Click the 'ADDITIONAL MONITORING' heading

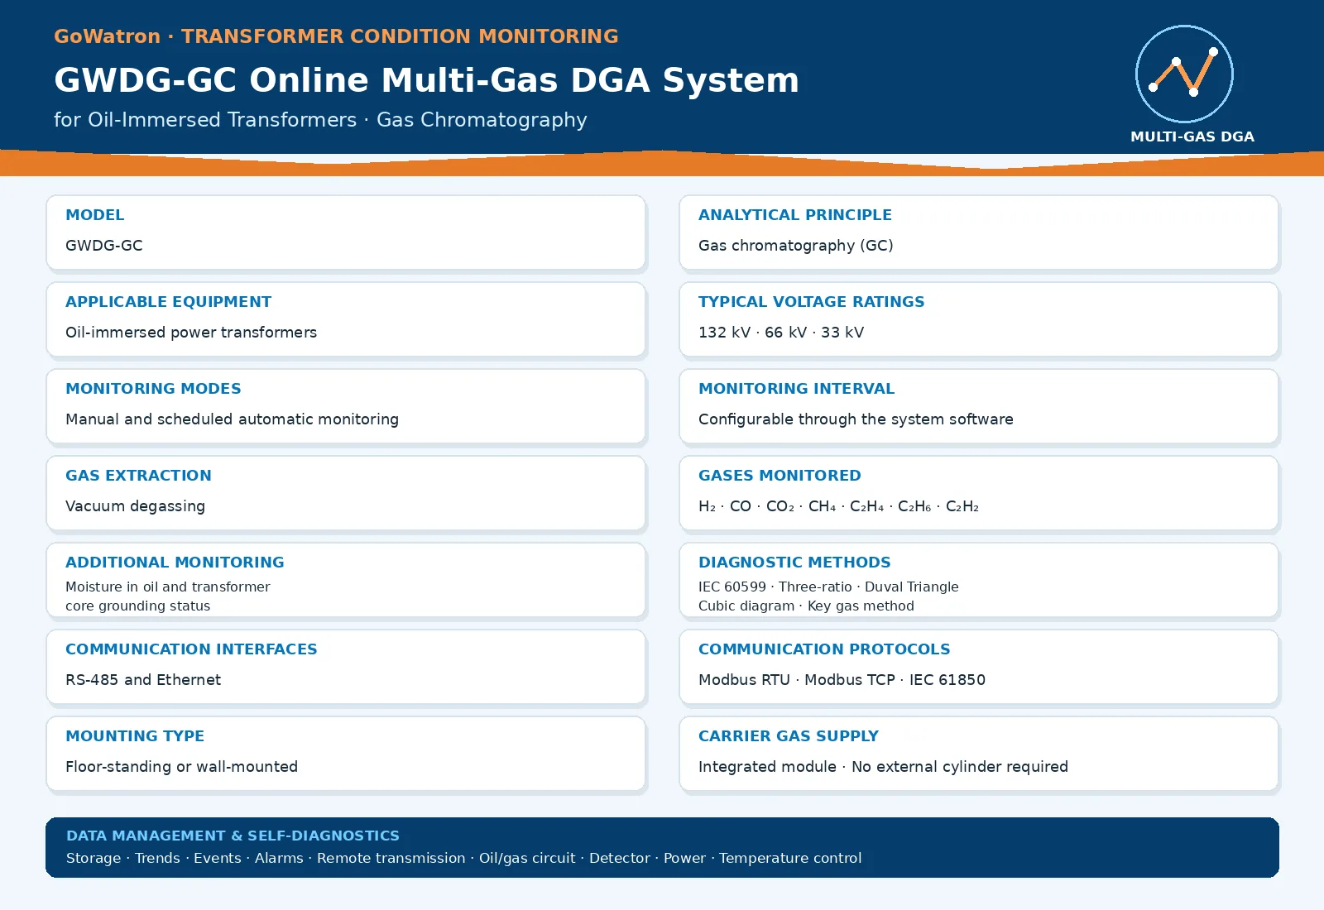pos(175,563)
